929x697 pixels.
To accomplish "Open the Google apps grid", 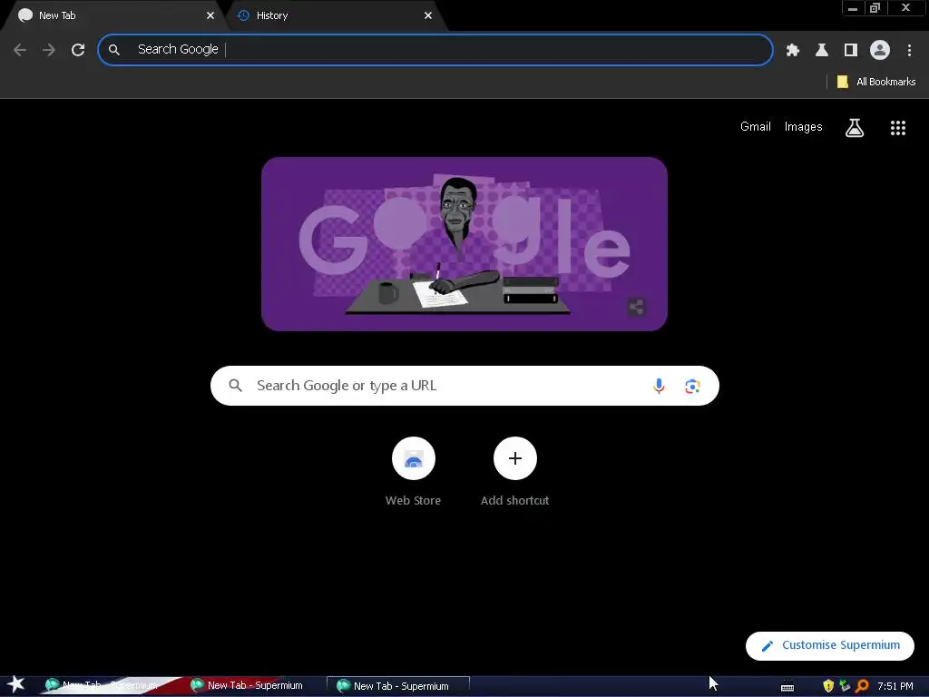I will [x=897, y=127].
